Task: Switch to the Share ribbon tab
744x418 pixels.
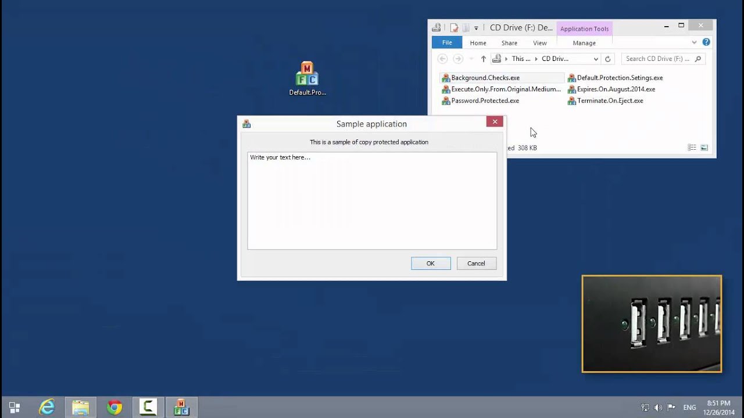Action: [x=509, y=43]
